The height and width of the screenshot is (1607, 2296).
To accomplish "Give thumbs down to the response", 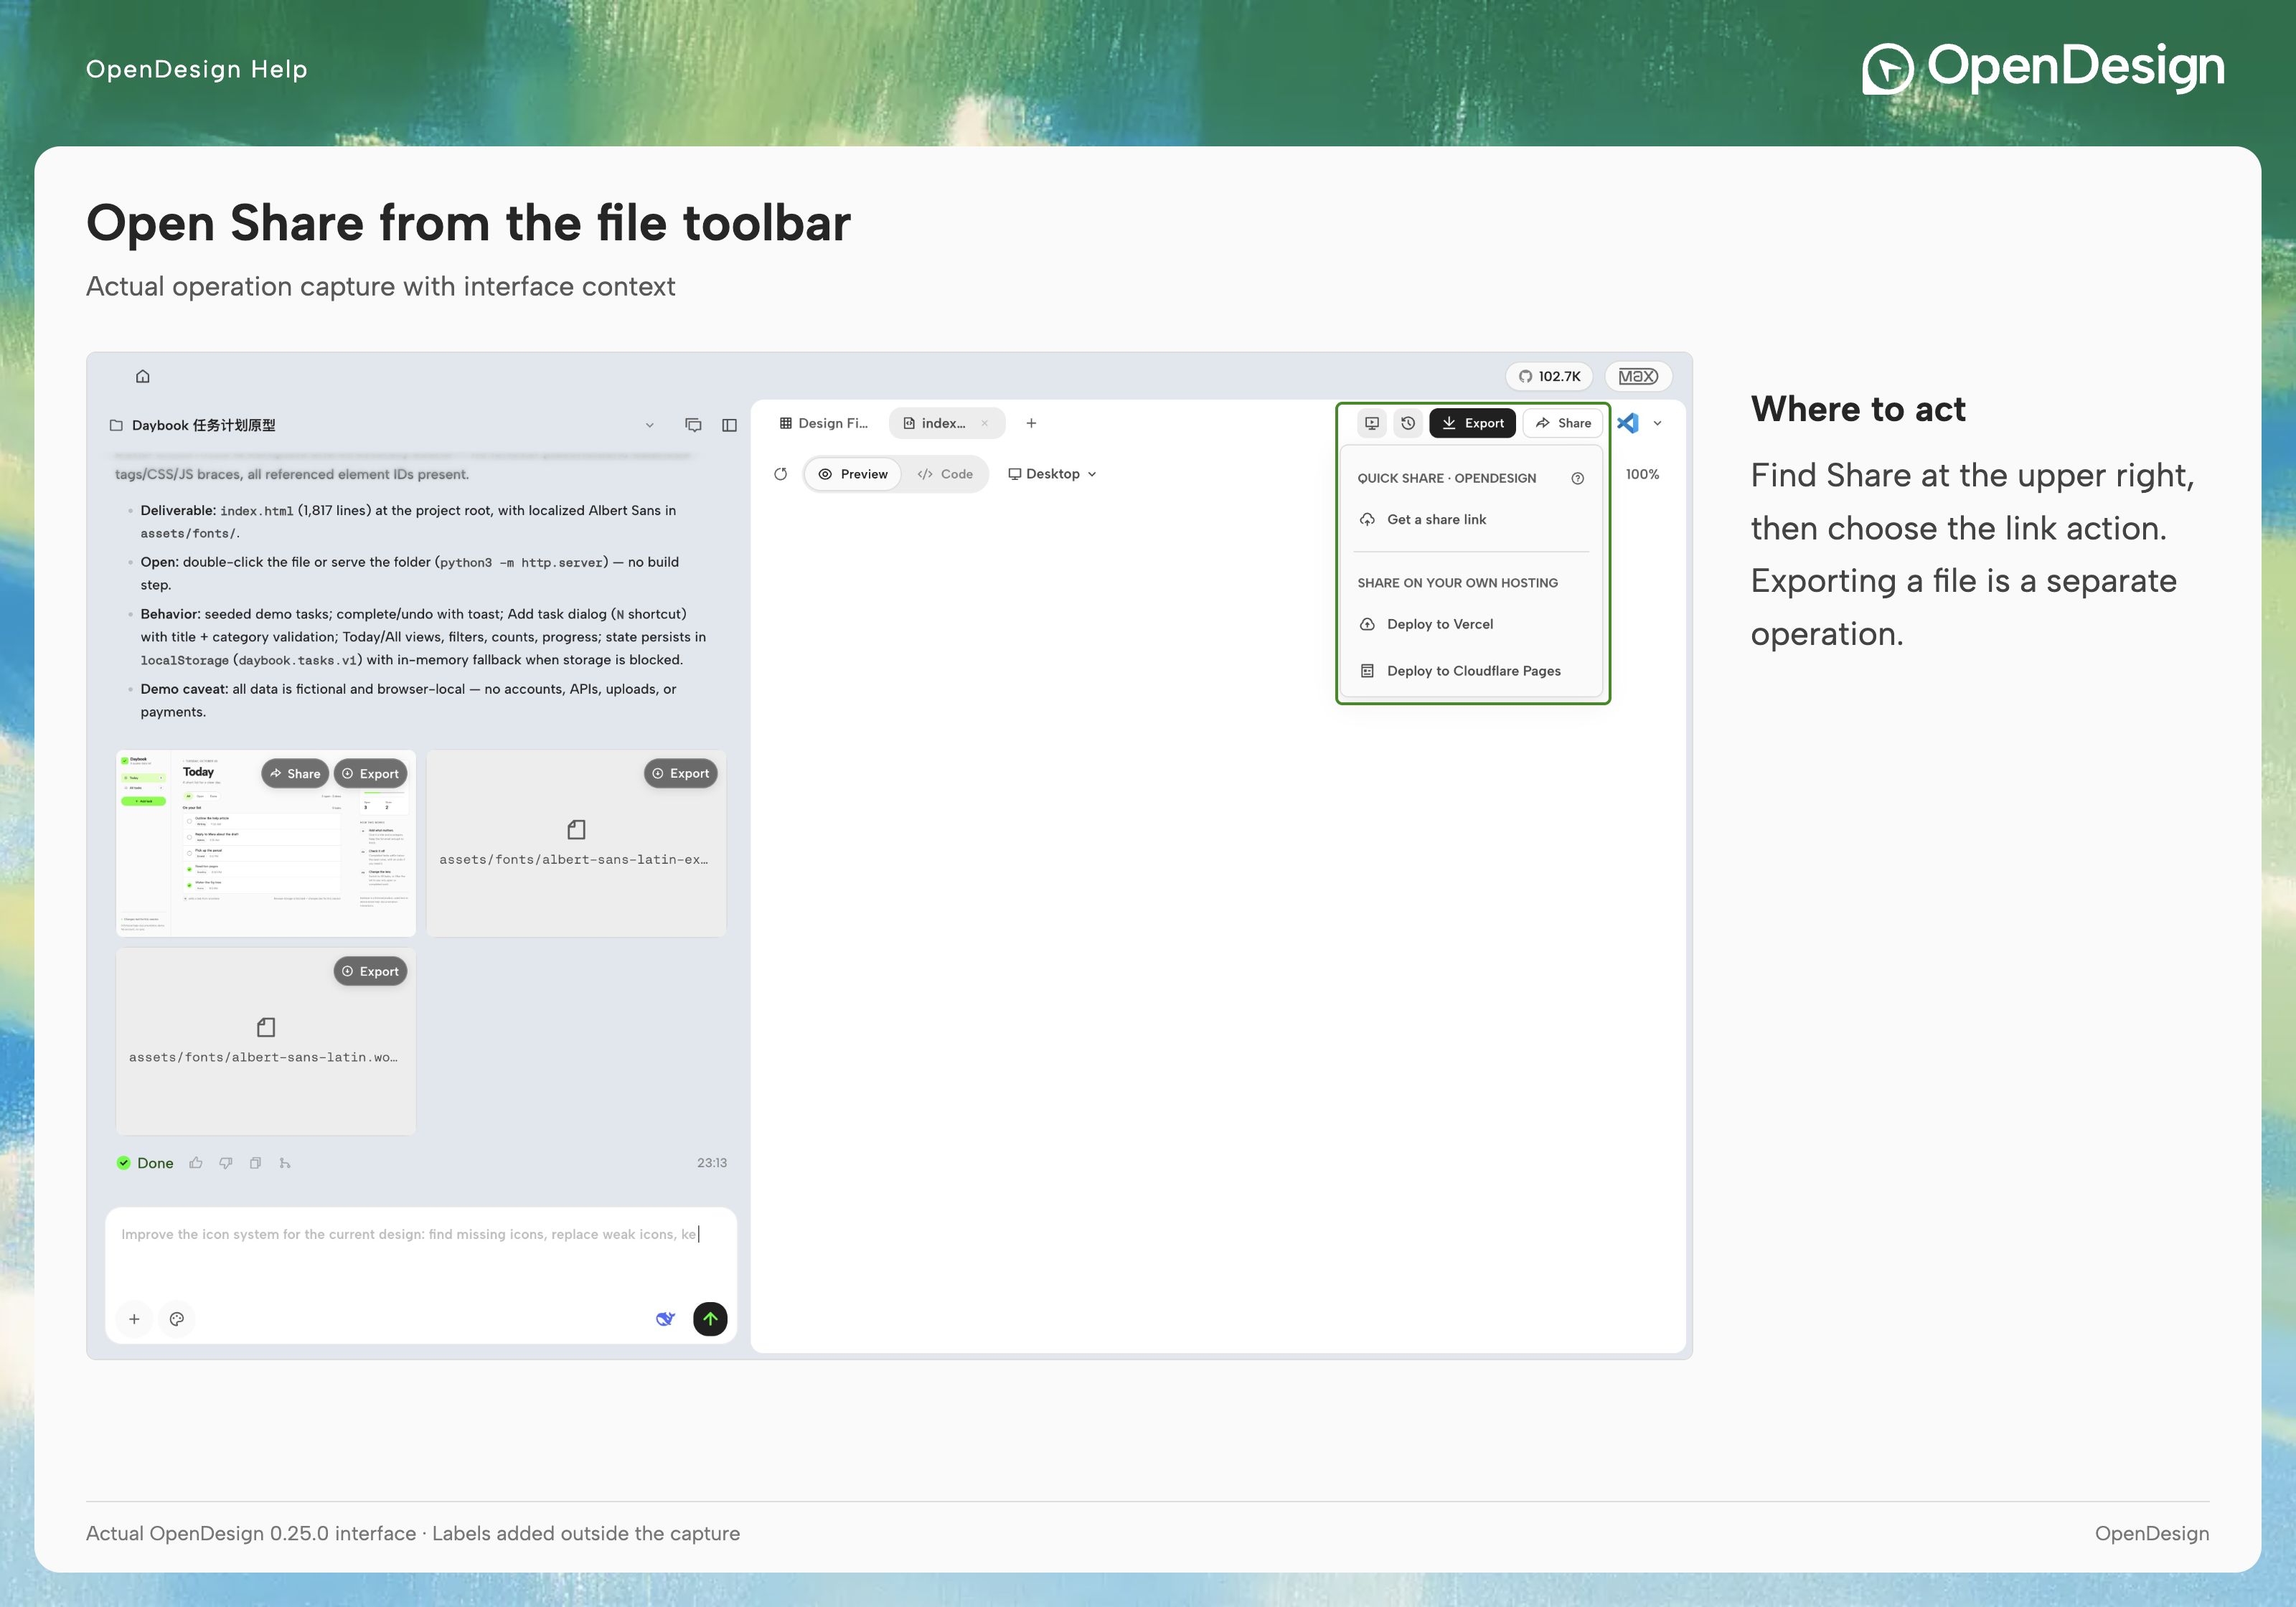I will coord(226,1163).
